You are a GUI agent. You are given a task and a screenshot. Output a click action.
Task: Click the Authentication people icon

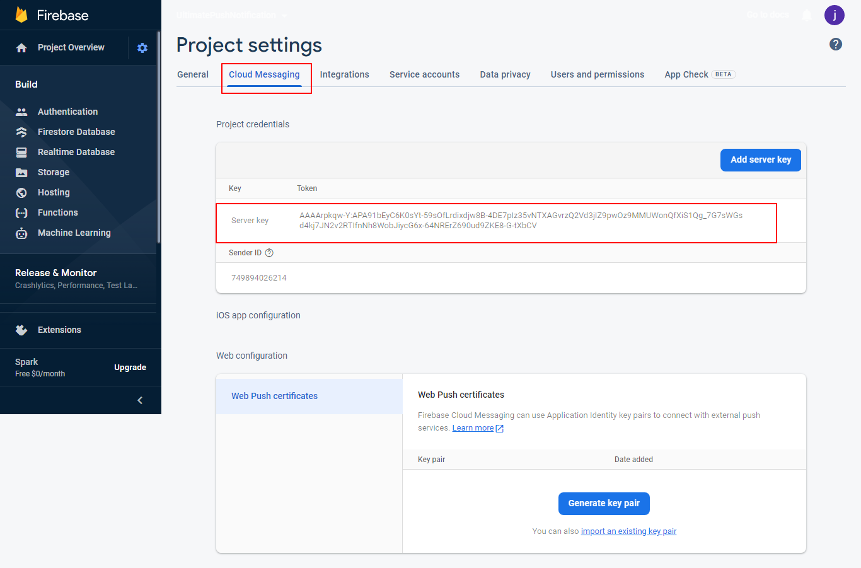pos(21,112)
